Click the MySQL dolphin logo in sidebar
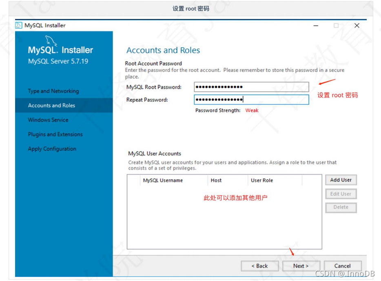The height and width of the screenshot is (281, 381). (x=51, y=40)
